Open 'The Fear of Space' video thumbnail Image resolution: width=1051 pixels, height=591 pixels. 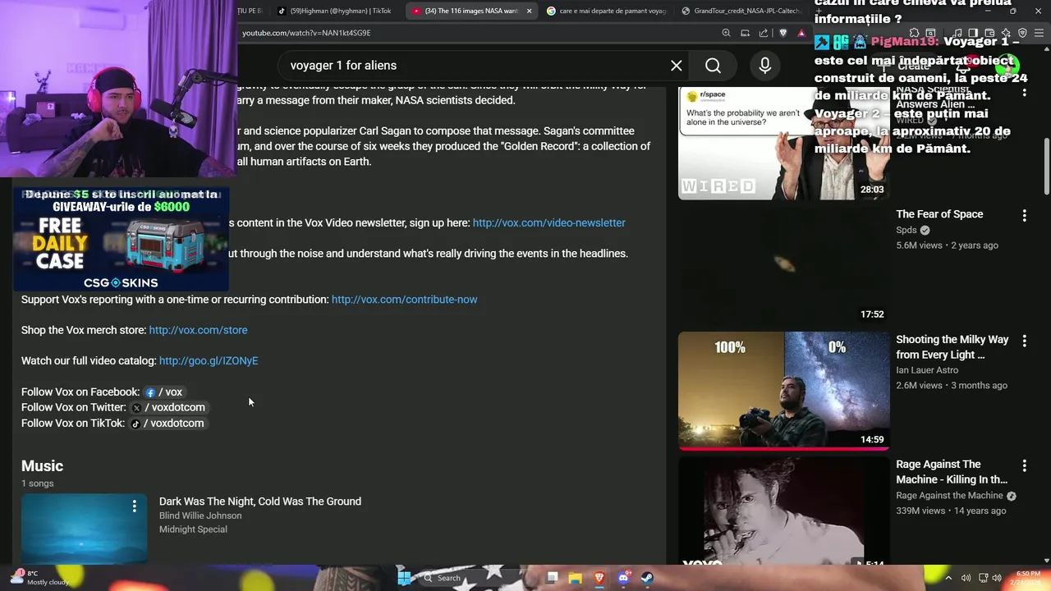pyautogui.click(x=783, y=265)
